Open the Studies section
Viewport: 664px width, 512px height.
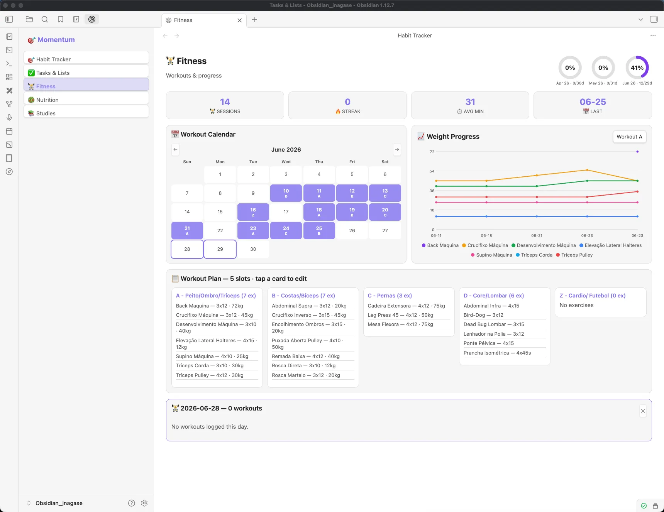tap(86, 112)
